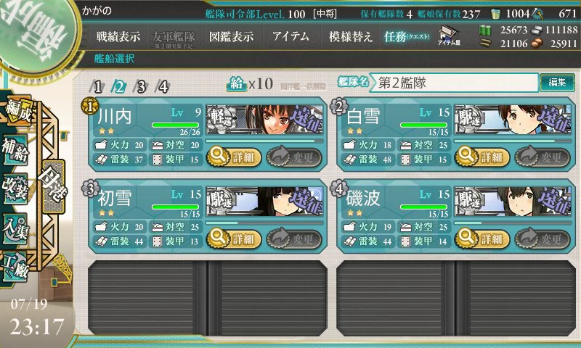This screenshot has width=581, height=348.
Task: Open the 戦績表示 records menu
Action: pyautogui.click(x=118, y=36)
